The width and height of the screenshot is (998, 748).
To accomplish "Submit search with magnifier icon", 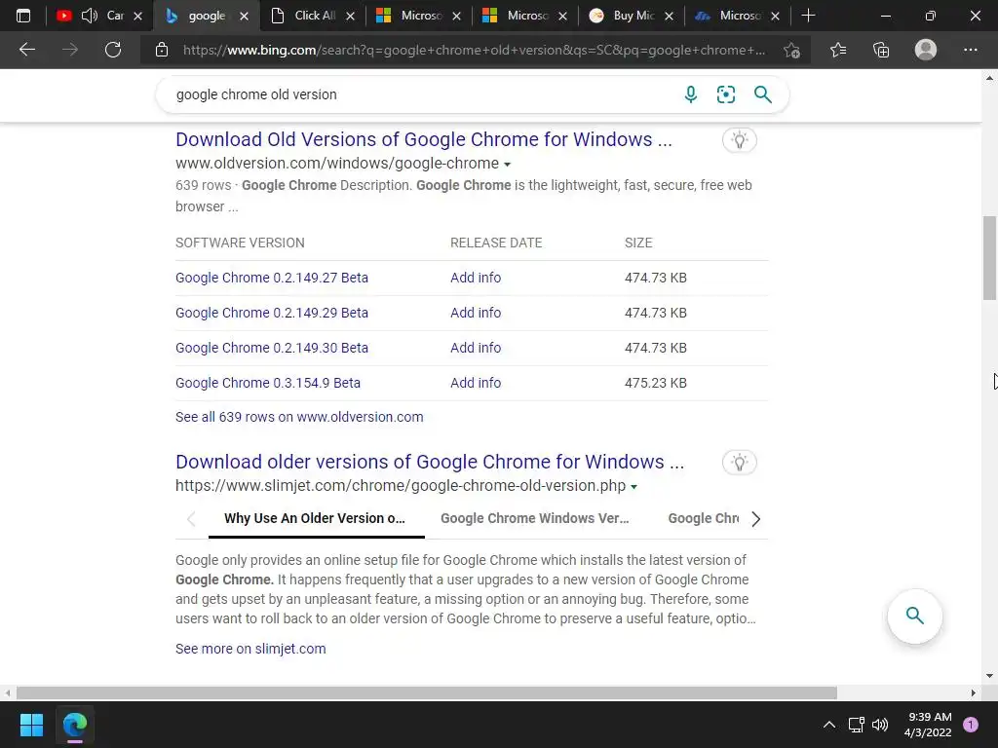I will [762, 94].
